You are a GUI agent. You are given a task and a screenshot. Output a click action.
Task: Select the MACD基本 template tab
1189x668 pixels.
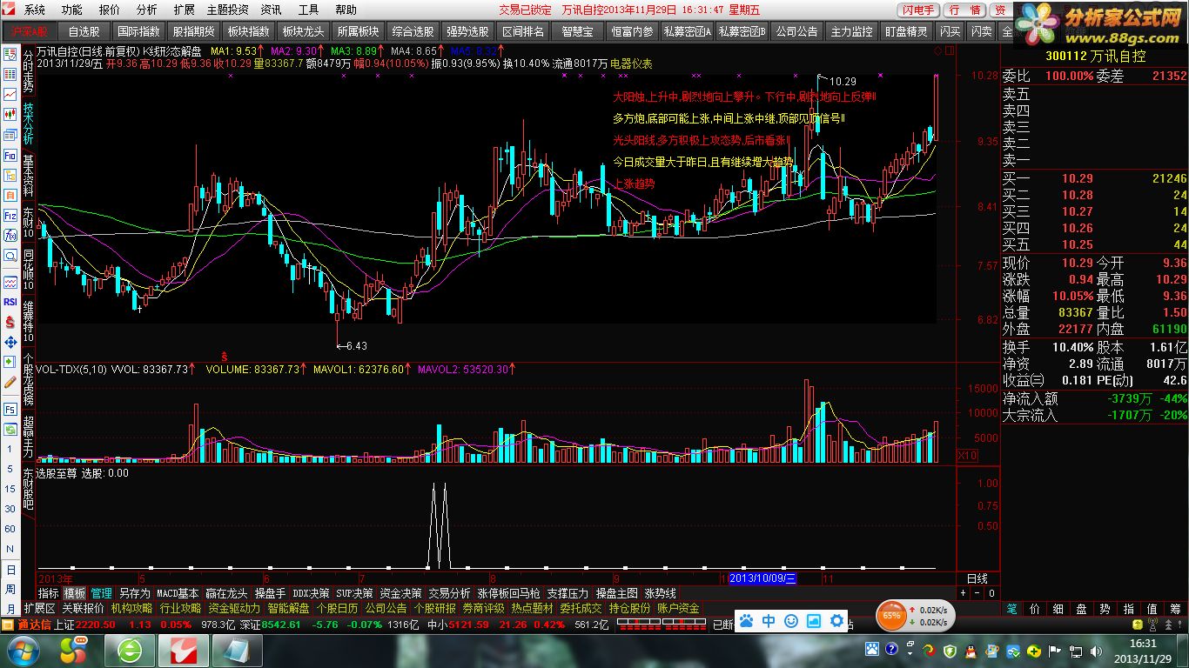click(x=178, y=593)
